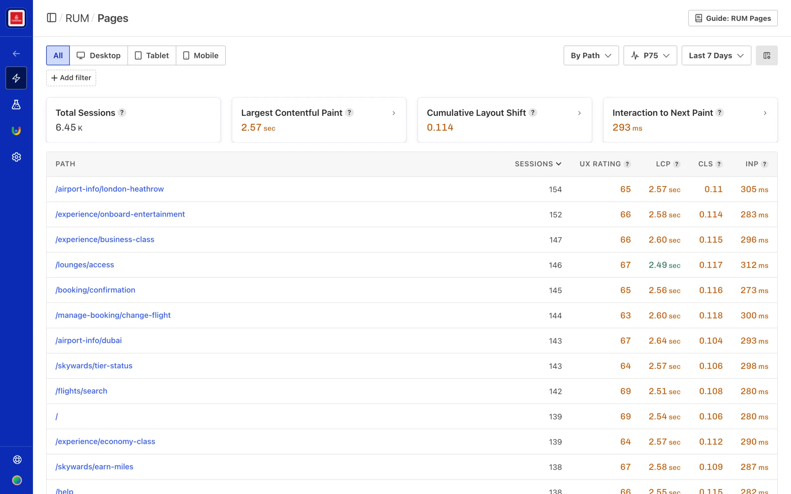Click the back arrow in sidebar
The height and width of the screenshot is (494, 791).
(x=16, y=54)
